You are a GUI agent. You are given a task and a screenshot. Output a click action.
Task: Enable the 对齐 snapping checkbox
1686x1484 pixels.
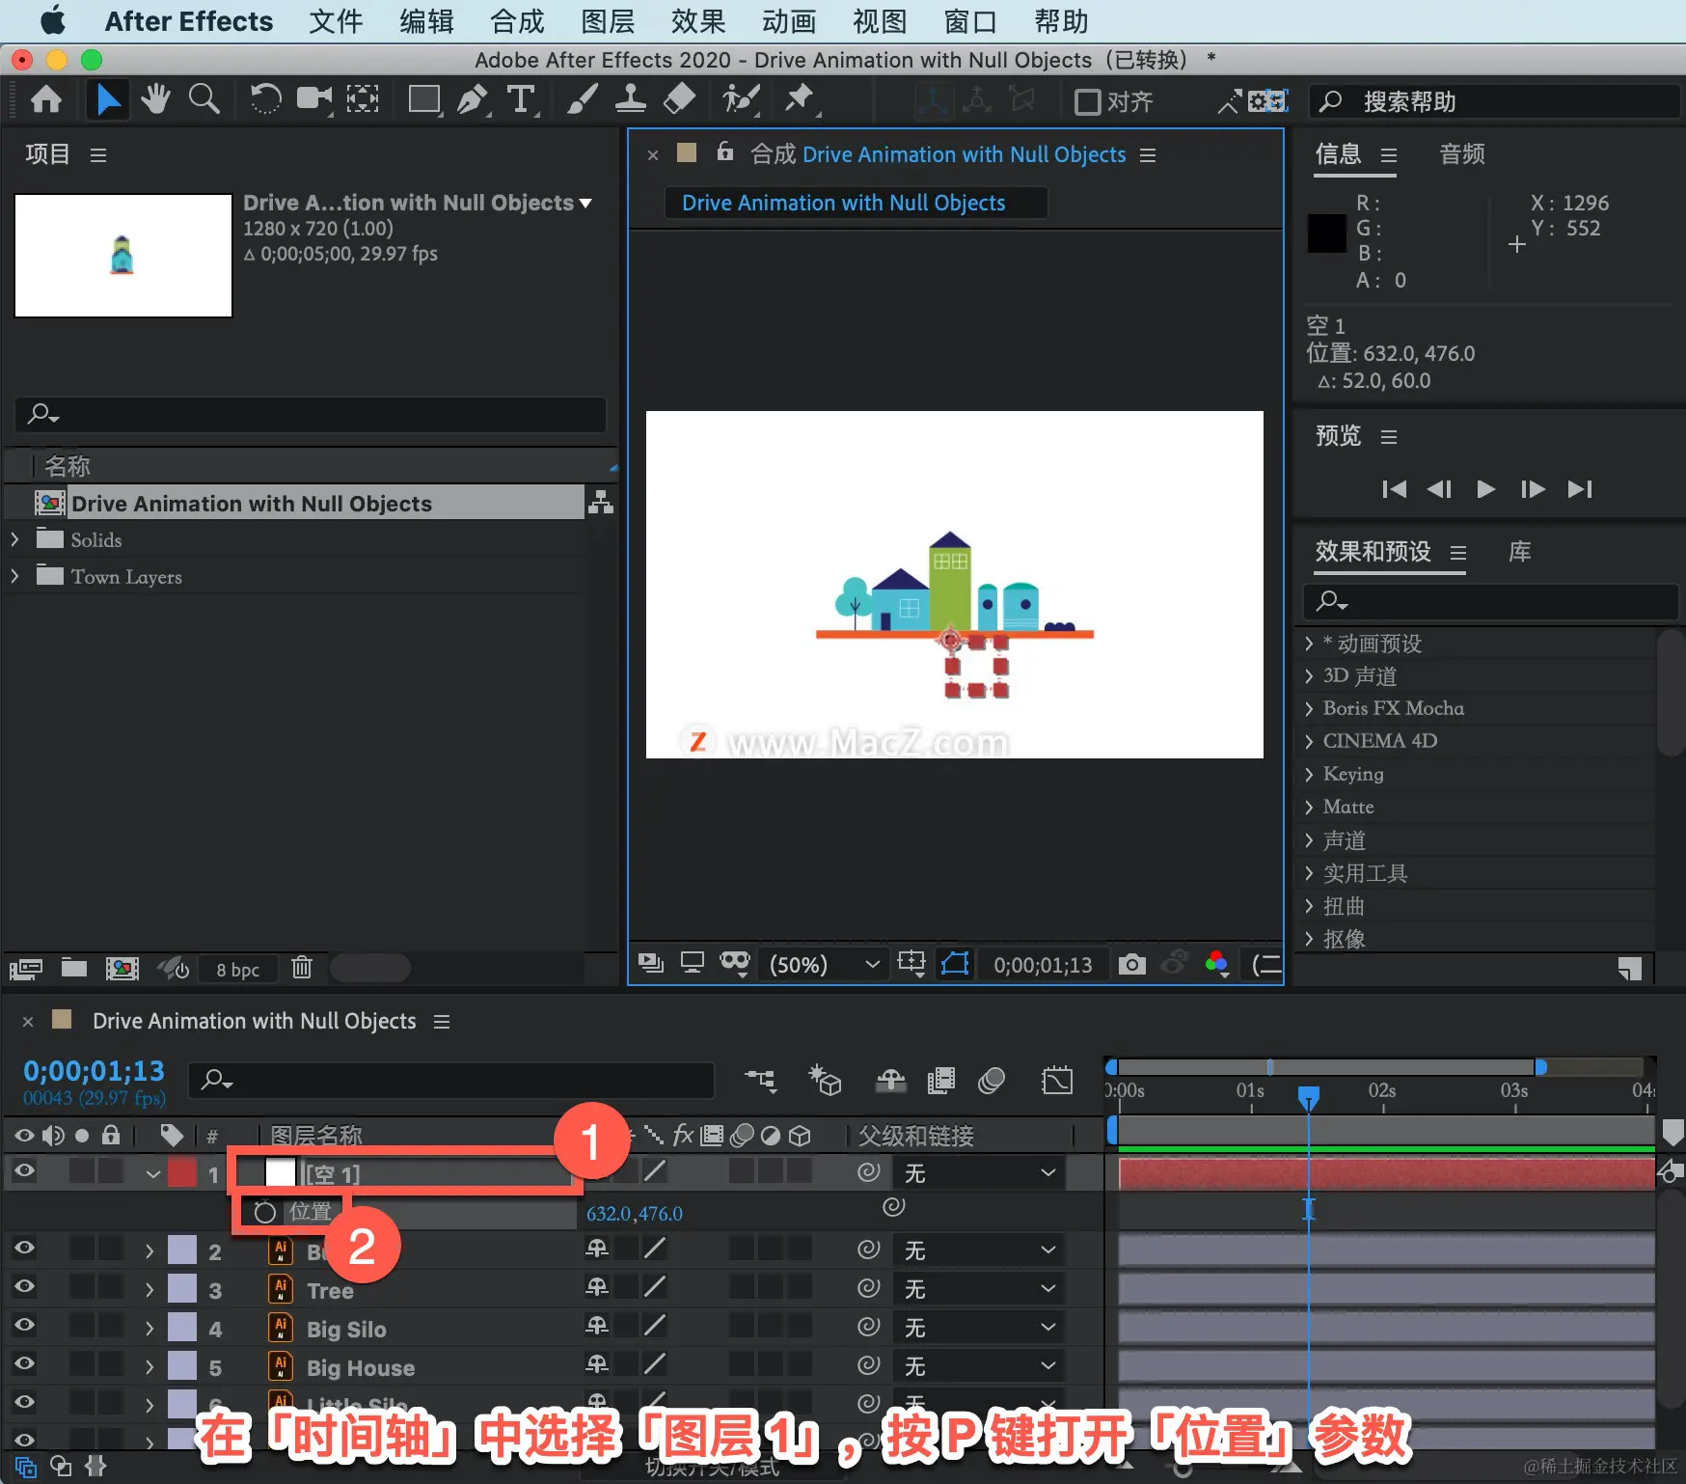tap(1088, 101)
